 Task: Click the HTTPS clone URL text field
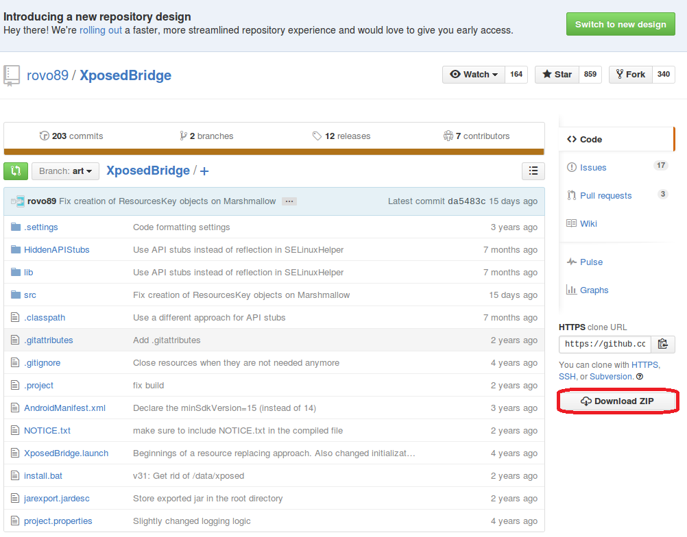(605, 344)
